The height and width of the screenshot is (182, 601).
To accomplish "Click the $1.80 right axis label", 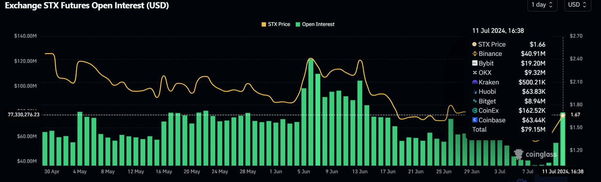I will (x=577, y=105).
